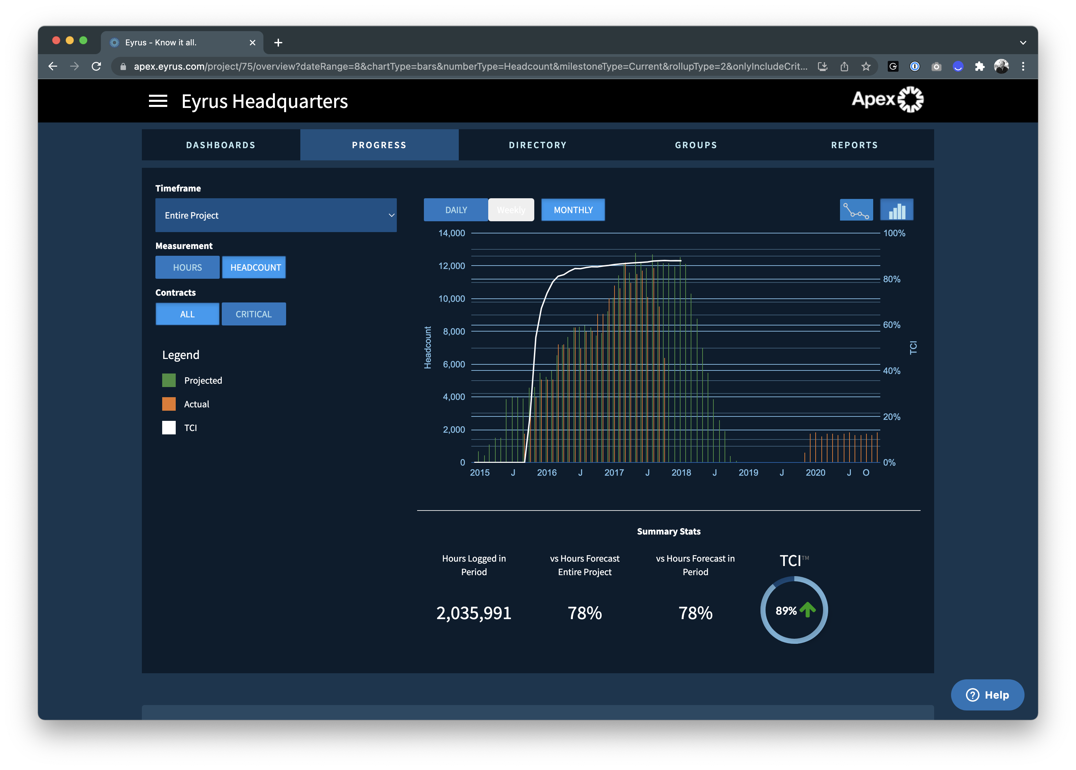1076x770 pixels.
Task: Open the PROGRESS tab
Action: coord(380,145)
